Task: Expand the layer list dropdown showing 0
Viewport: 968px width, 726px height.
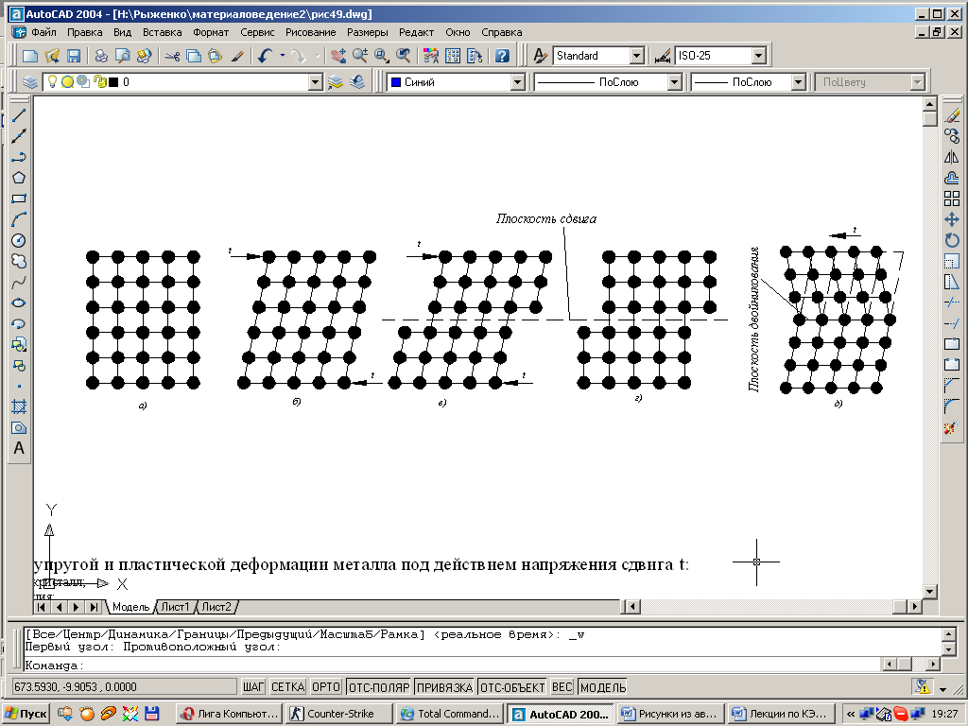Action: coord(316,82)
